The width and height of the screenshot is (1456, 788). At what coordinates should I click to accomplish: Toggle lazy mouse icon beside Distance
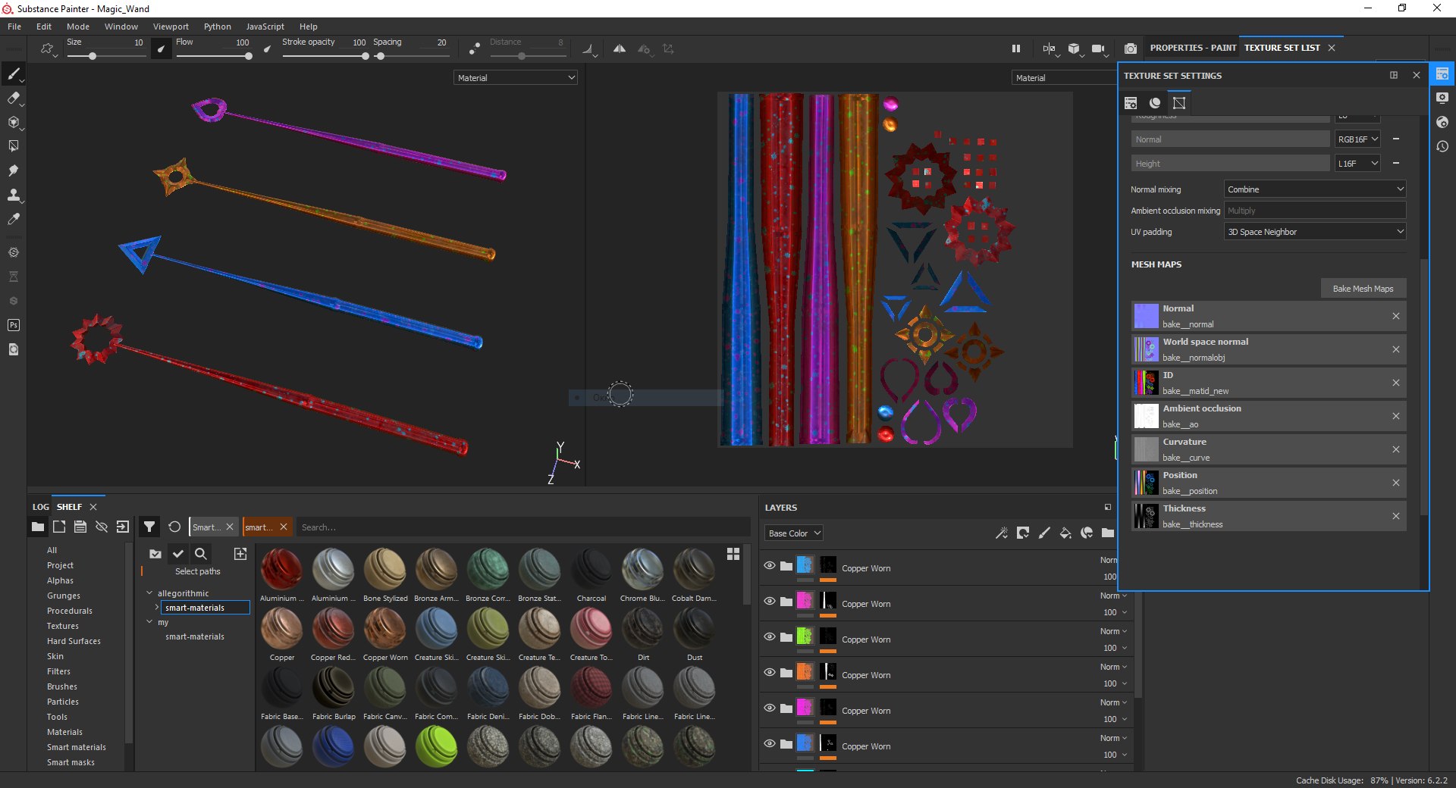[x=475, y=48]
